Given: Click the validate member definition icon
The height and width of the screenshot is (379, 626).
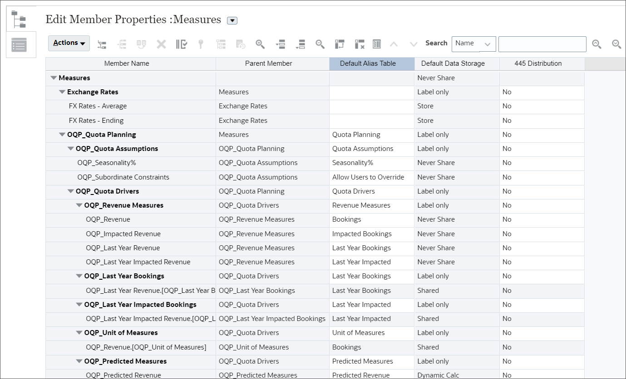Looking at the screenshot, I should [182, 44].
